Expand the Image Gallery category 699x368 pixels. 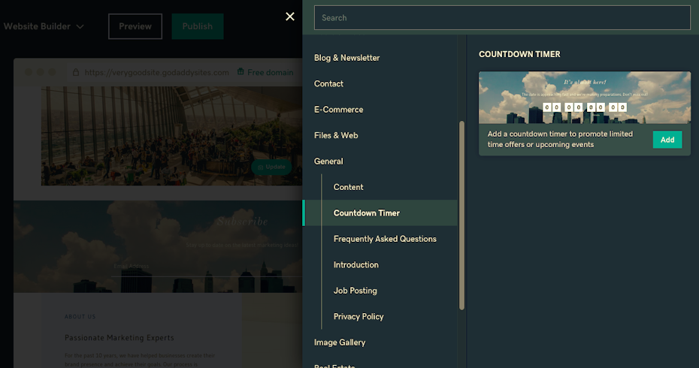point(340,342)
